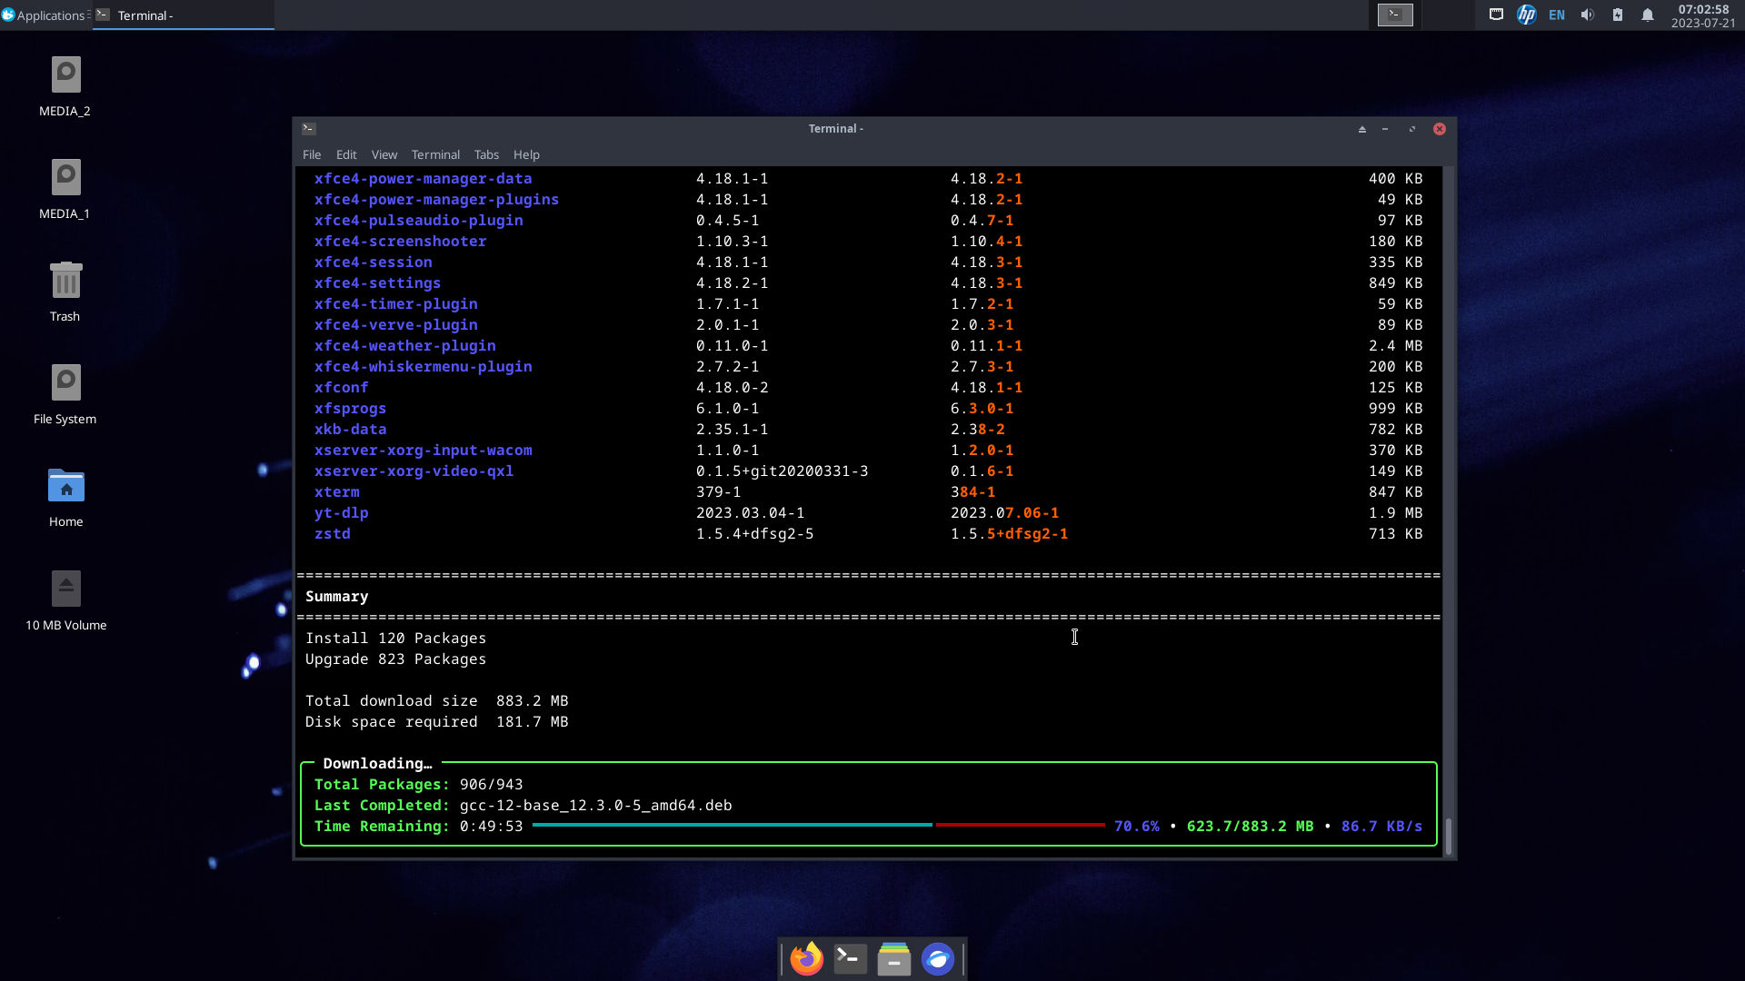
Task: Click xterm package name
Action: pos(337,492)
